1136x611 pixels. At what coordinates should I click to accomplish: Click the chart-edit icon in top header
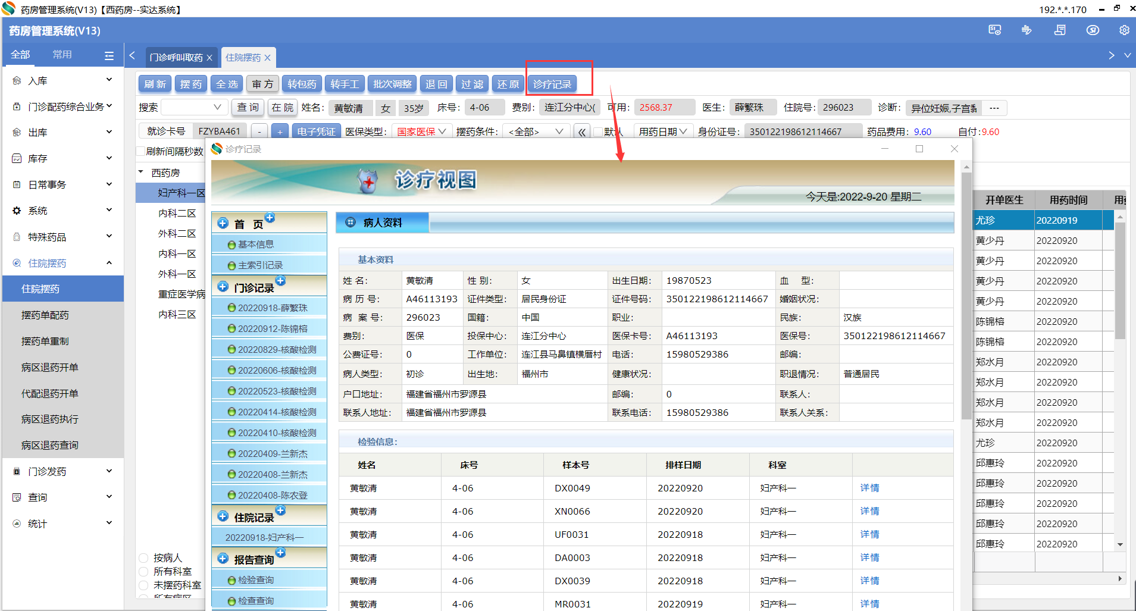coord(1027,30)
